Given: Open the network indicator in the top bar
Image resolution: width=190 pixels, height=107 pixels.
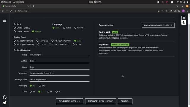Looking at the screenshot, I should click(x=178, y=2).
